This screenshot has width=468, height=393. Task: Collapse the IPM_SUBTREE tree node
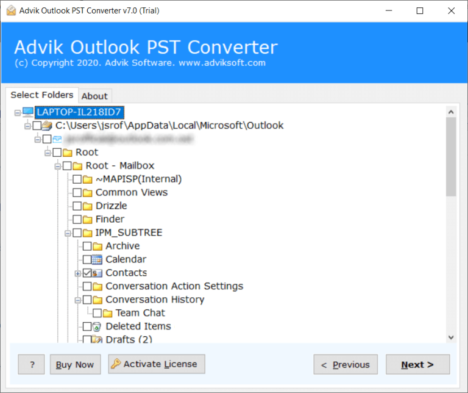pos(68,233)
